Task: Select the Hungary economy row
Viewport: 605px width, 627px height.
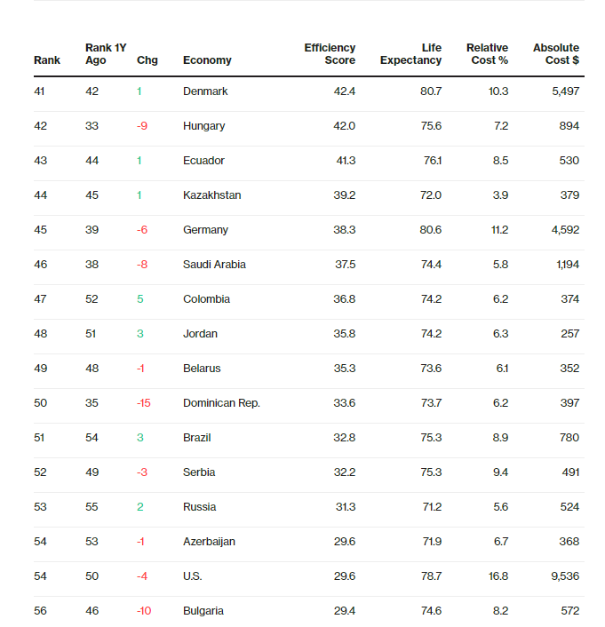Action: click(203, 126)
